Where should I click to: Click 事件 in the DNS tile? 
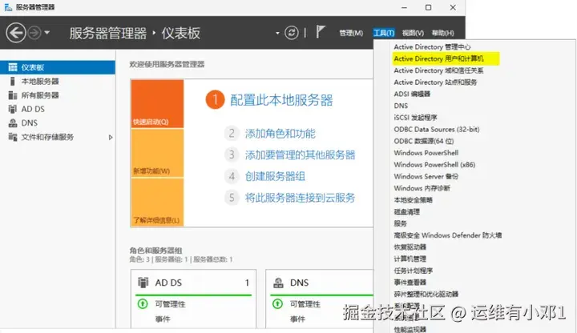point(297,319)
